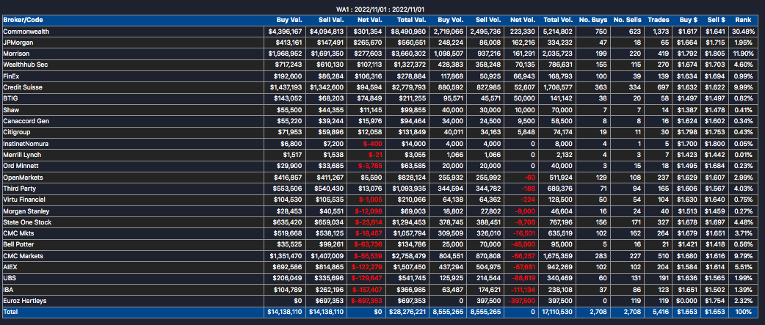The height and width of the screenshot is (325, 765).
Task: Select the Commonwealth broker row name
Action: (x=26, y=32)
